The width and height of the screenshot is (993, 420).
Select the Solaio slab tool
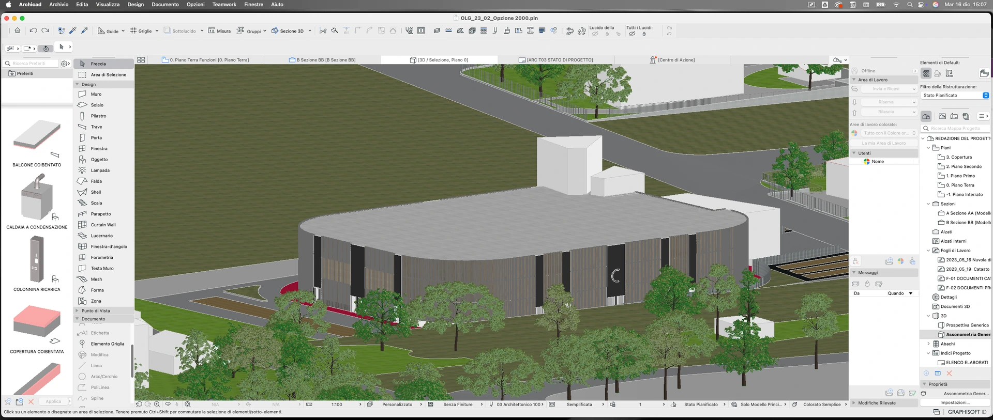[x=97, y=105]
